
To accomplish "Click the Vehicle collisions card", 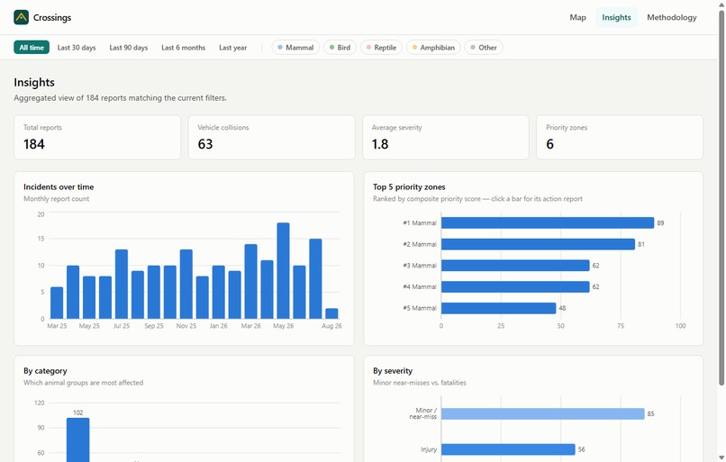I will [x=271, y=138].
